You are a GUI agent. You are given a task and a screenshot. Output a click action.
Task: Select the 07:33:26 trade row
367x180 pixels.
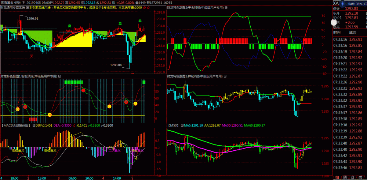(349, 82)
